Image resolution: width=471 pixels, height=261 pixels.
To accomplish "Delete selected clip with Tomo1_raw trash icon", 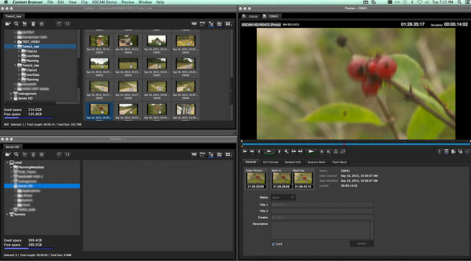I will pos(33,24).
